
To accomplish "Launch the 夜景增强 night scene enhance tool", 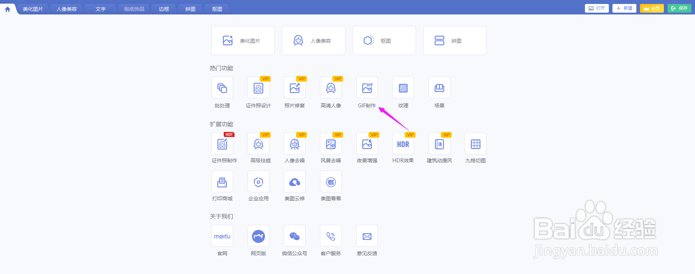I will [x=367, y=144].
